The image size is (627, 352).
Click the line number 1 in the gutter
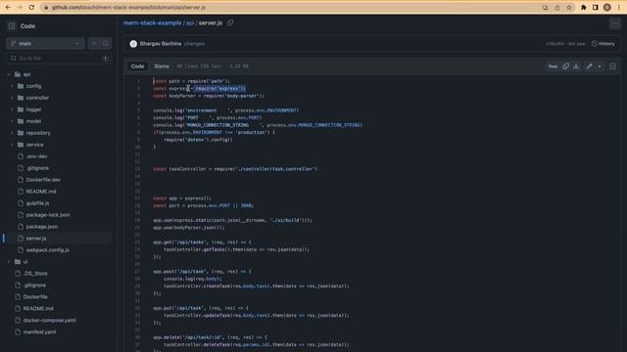coord(138,81)
